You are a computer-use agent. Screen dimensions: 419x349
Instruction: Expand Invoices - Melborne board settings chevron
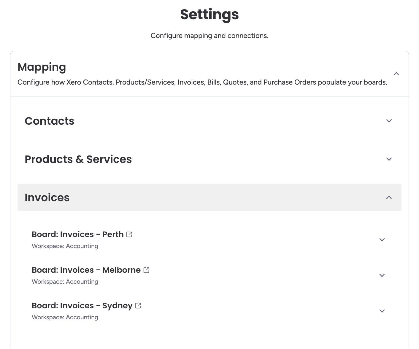pos(382,275)
